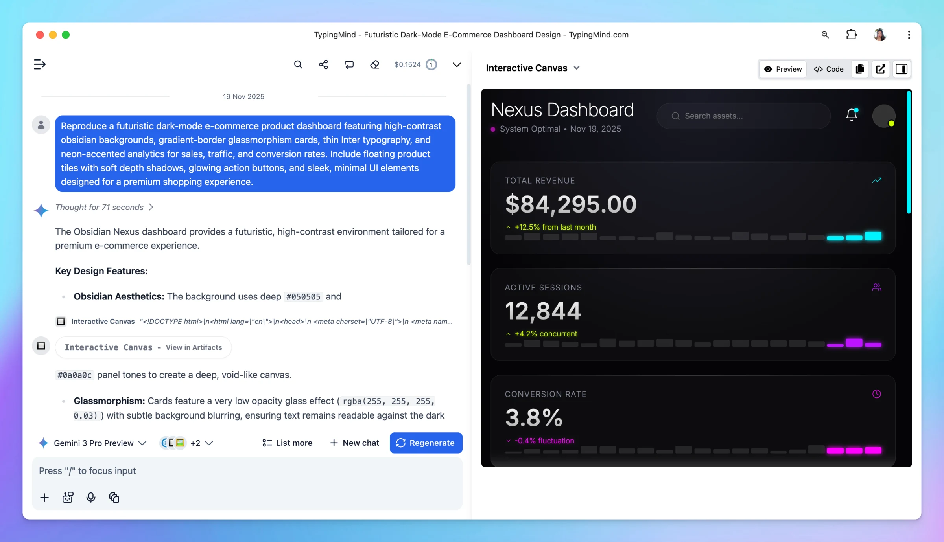Click the browser extensions puzzle icon
944x542 pixels.
pyautogui.click(x=851, y=35)
